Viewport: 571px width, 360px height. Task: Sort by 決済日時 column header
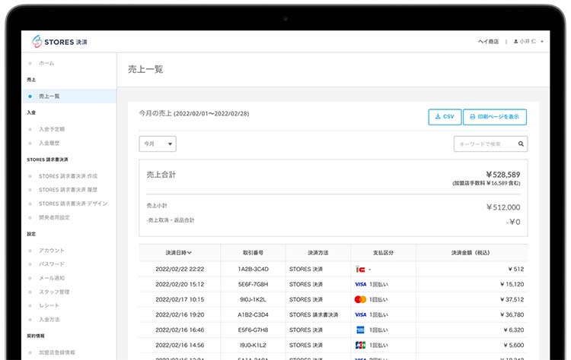178,252
